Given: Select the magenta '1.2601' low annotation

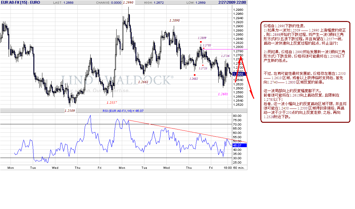Looking at the screenshot, I should (223, 94).
